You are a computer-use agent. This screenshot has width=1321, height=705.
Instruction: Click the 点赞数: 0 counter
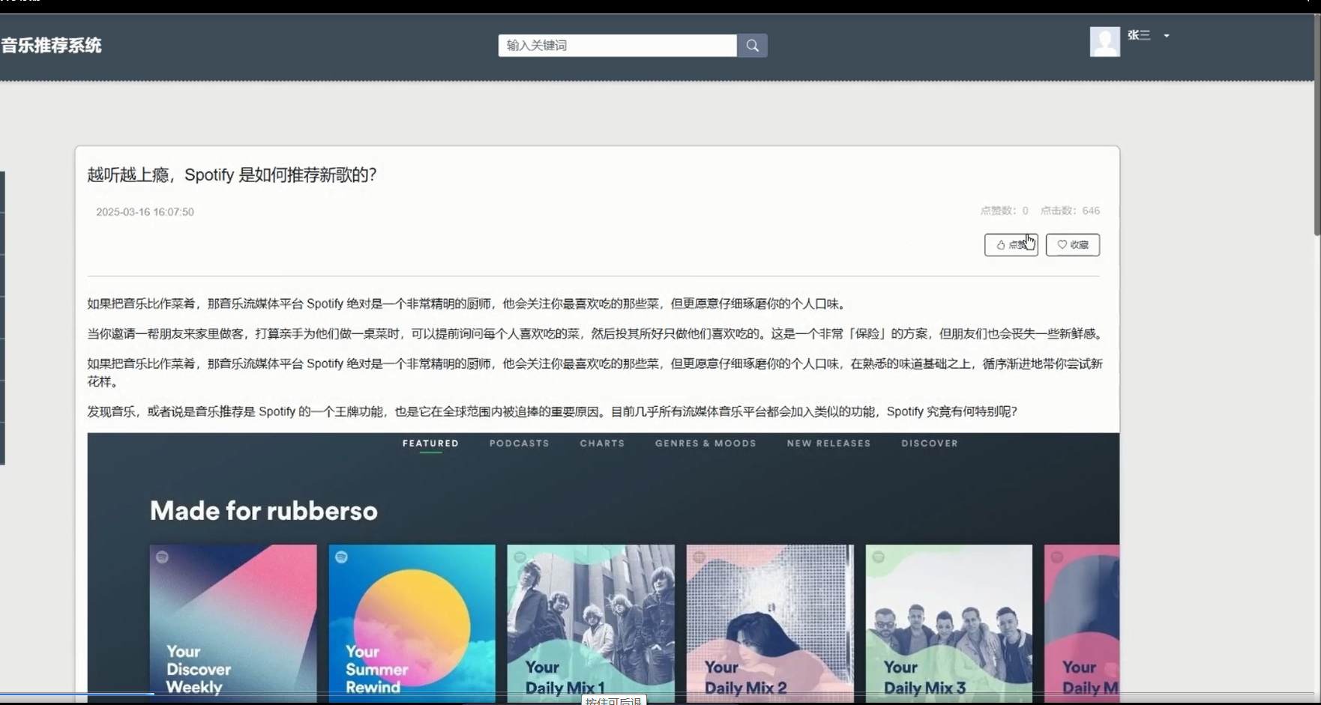1004,211
